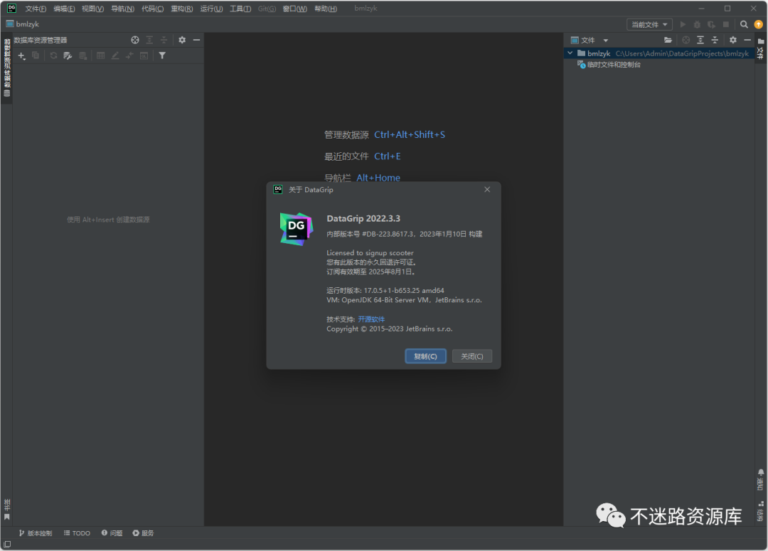Screen dimensions: 768x551
Task: Click collapse all icon in Files panel
Action: point(715,40)
